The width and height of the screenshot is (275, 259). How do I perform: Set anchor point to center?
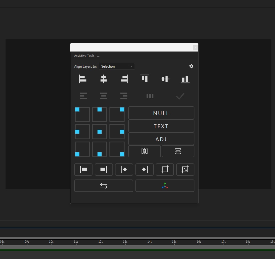point(99,132)
